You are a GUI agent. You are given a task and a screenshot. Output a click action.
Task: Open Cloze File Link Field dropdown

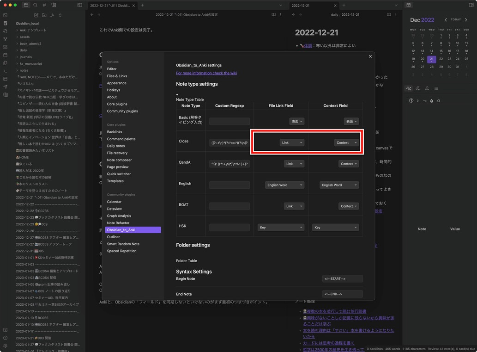pos(292,142)
